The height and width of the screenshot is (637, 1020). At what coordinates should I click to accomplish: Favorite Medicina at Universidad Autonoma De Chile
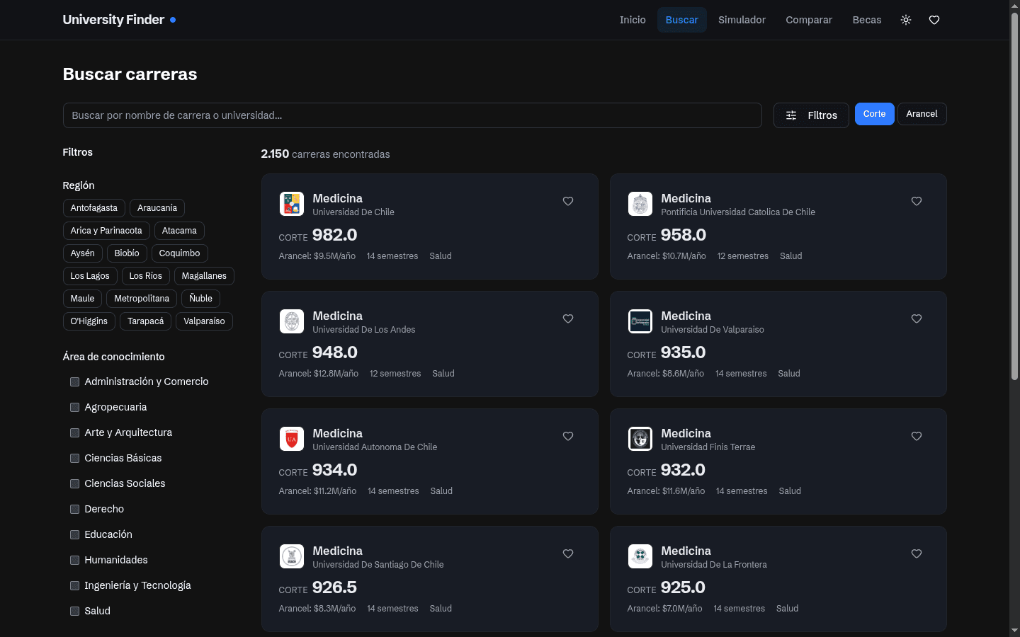click(x=568, y=436)
